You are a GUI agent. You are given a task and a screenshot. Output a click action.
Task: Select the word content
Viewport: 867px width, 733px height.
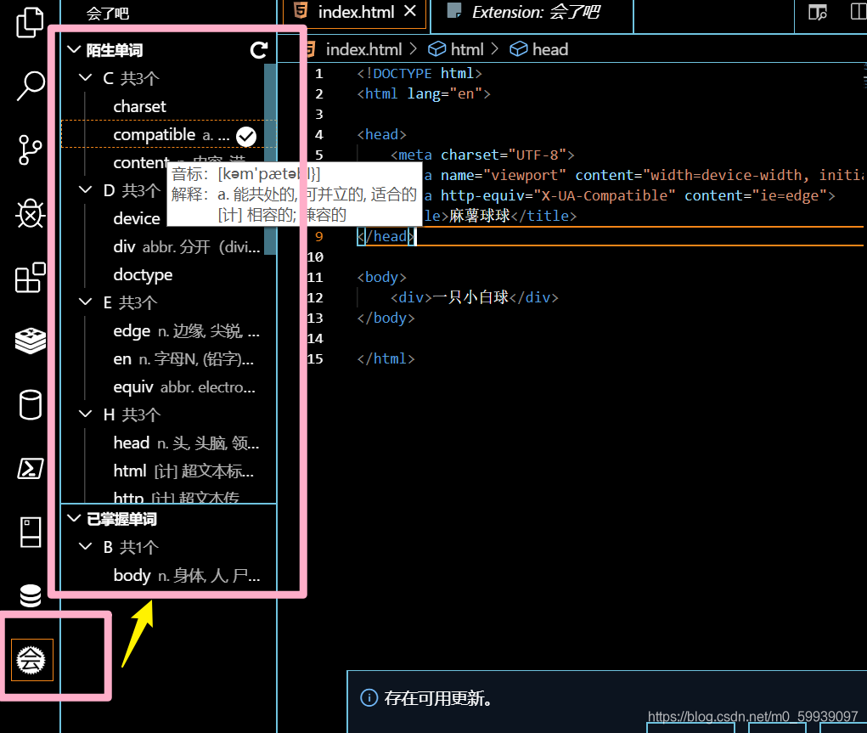[x=140, y=162]
